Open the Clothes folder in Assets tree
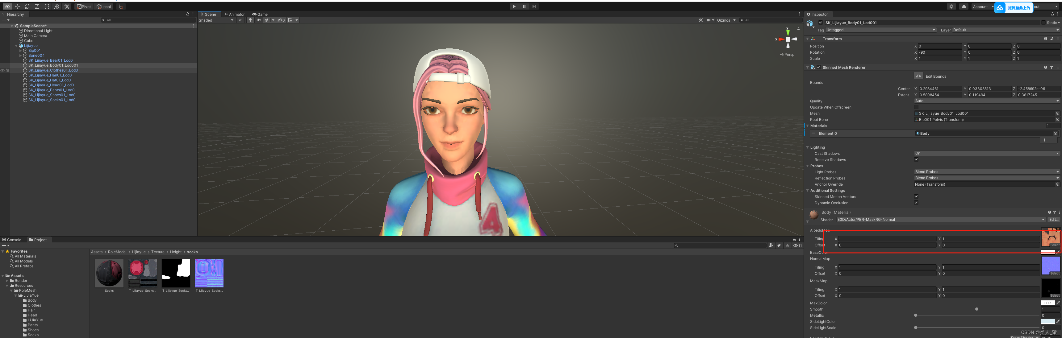Viewport: 1062px width, 338px height. [x=34, y=306]
